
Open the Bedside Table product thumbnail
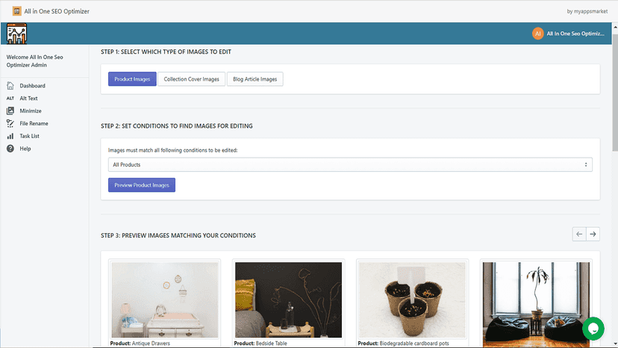[289, 300]
